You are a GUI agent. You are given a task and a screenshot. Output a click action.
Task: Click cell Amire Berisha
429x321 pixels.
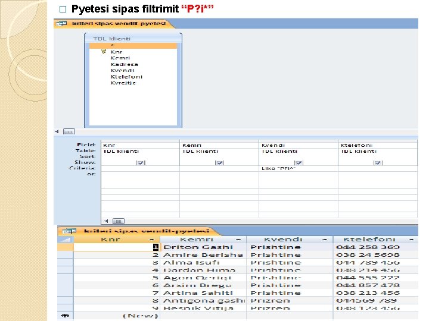click(x=203, y=254)
